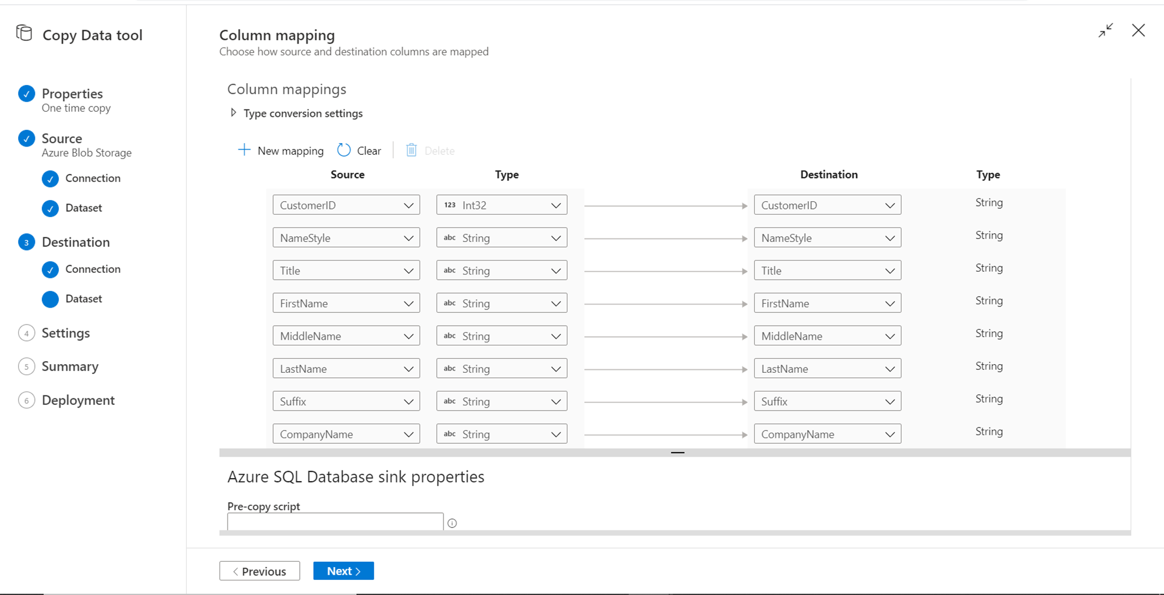The image size is (1164, 595).
Task: Click the New mapping plus icon
Action: (x=244, y=150)
